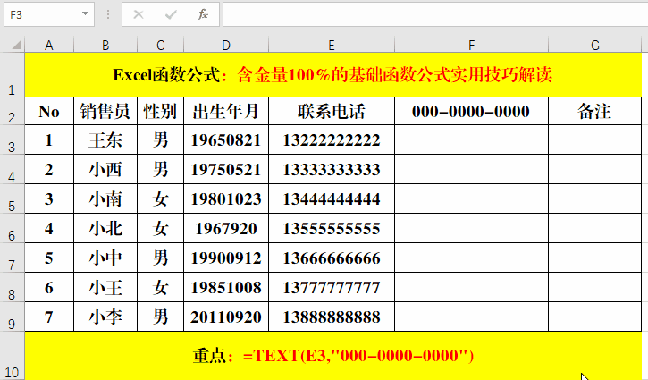
Task: Select row 7 header
Action: [x=12, y=258]
